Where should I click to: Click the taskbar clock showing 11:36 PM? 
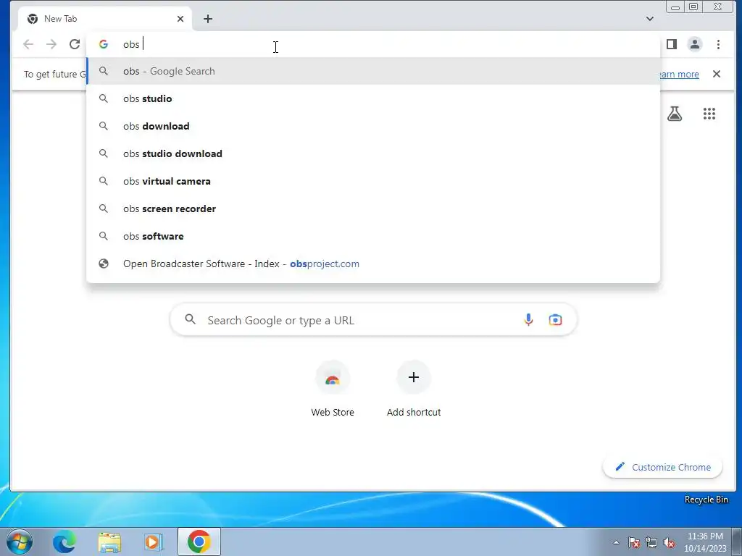click(705, 542)
